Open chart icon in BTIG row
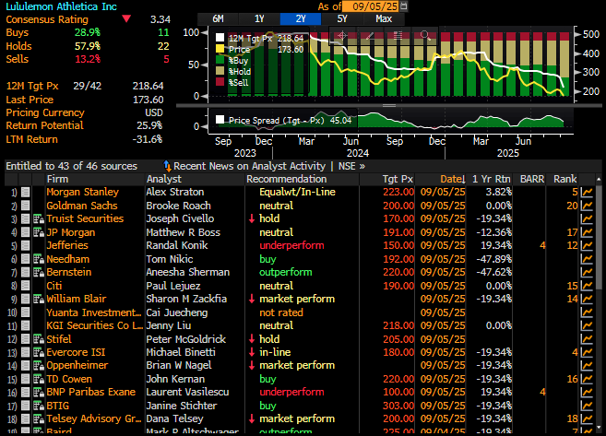Image resolution: width=606 pixels, height=436 pixels. 587,406
